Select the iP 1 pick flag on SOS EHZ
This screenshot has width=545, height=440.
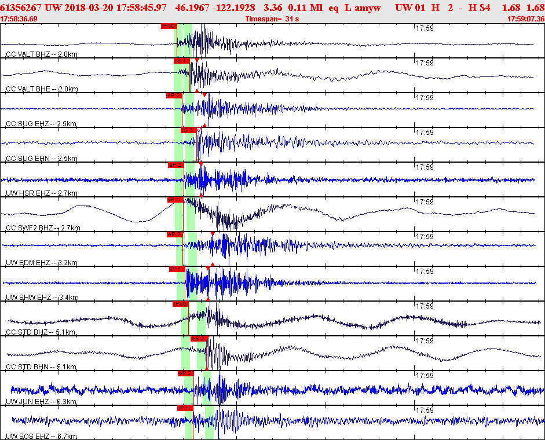coord(185,408)
